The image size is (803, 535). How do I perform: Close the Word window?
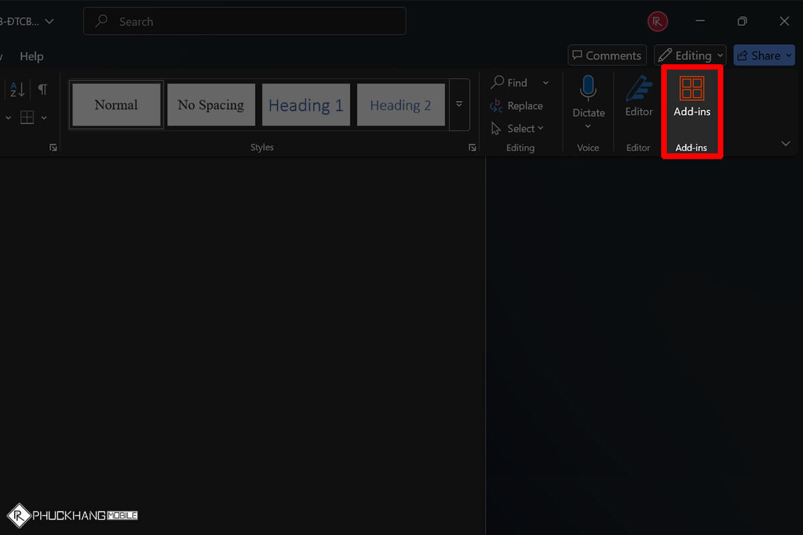click(784, 21)
